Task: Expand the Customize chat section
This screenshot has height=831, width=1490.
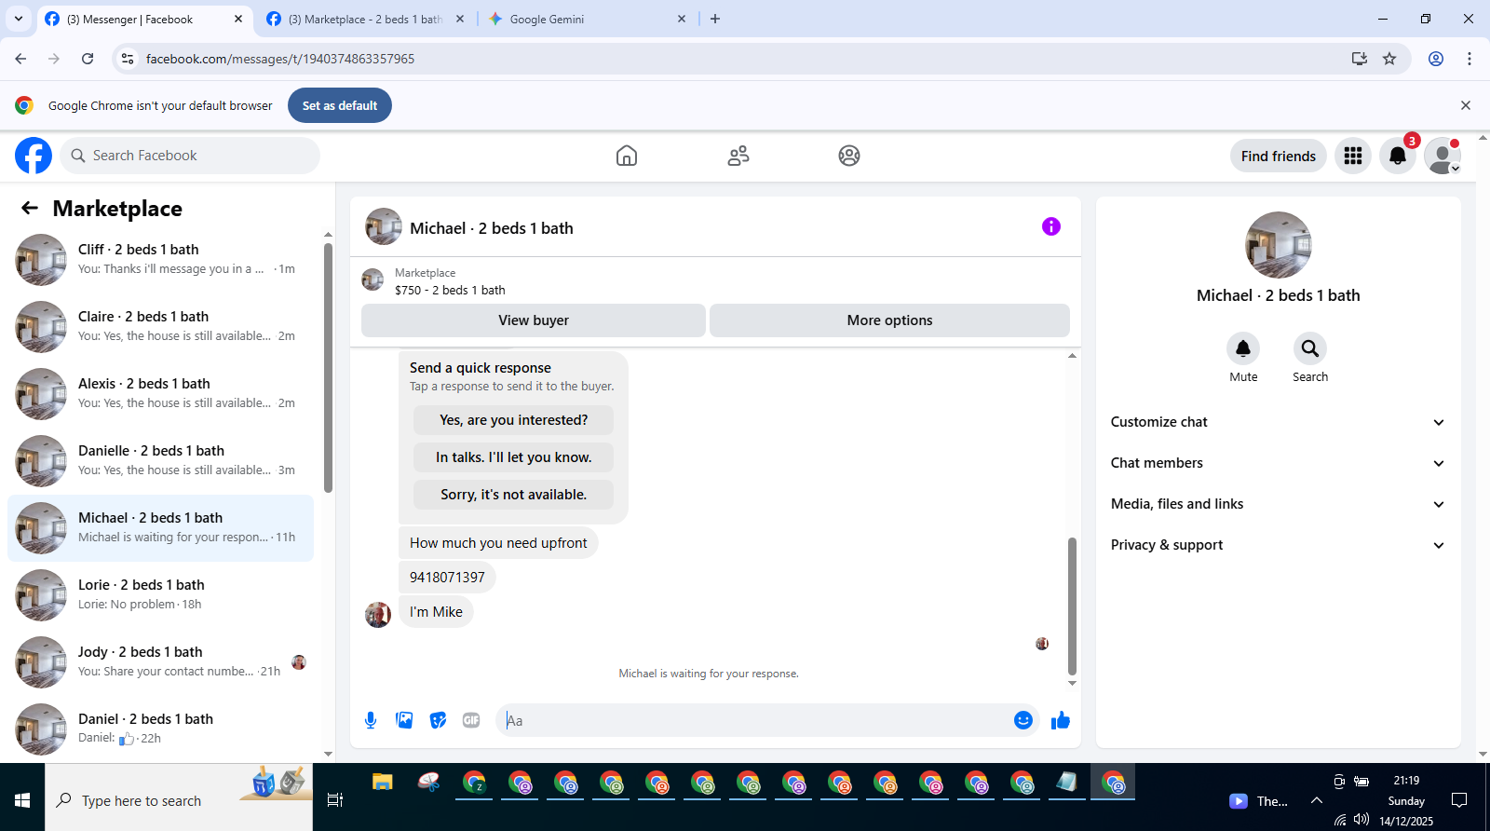Action: (1279, 422)
